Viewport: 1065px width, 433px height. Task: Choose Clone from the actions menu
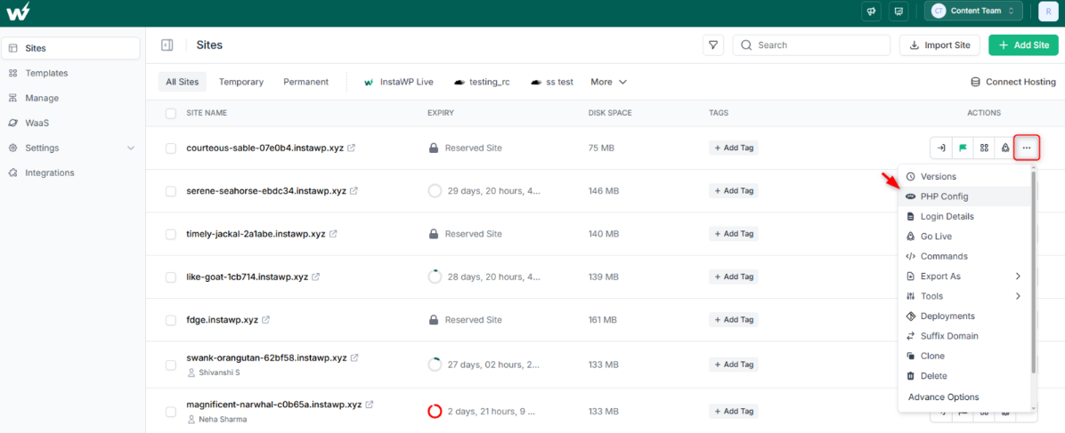pyautogui.click(x=963, y=356)
